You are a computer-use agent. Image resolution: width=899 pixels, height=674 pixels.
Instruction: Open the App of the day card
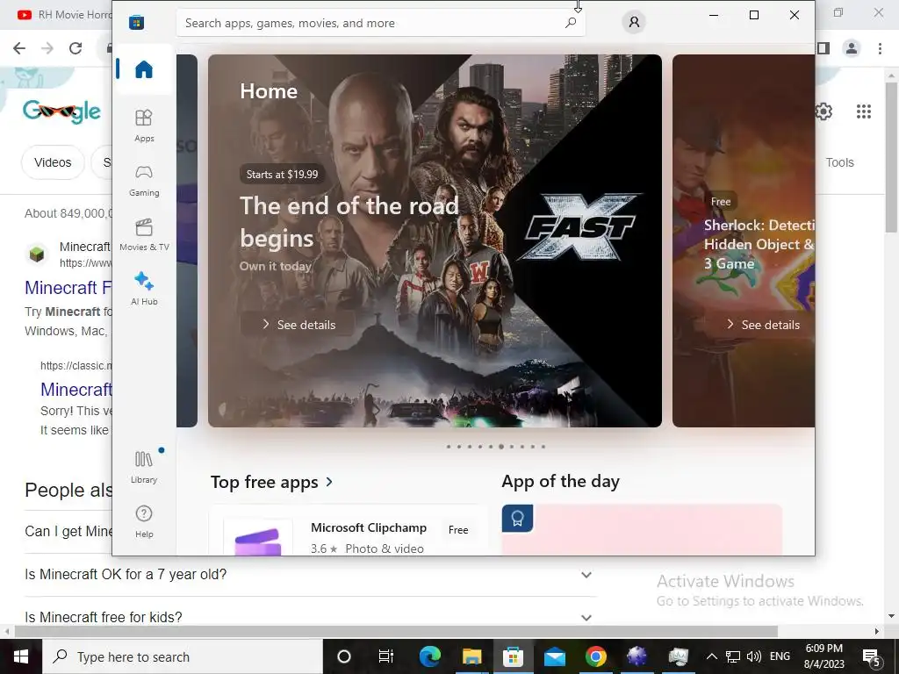(x=642, y=530)
